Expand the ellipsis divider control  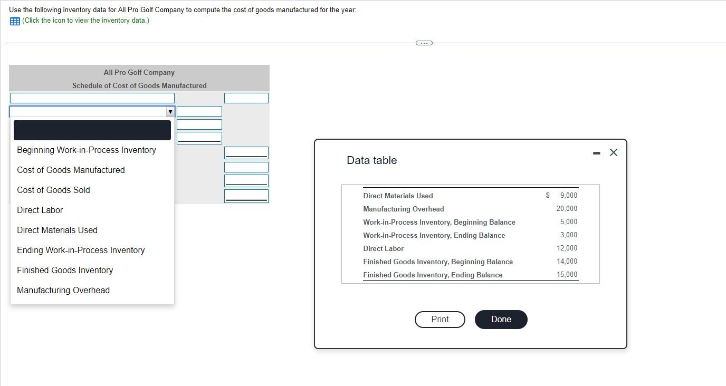pos(424,43)
